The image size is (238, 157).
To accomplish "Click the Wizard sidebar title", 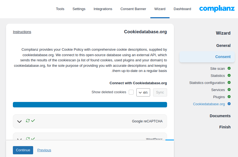I will coord(223,33).
